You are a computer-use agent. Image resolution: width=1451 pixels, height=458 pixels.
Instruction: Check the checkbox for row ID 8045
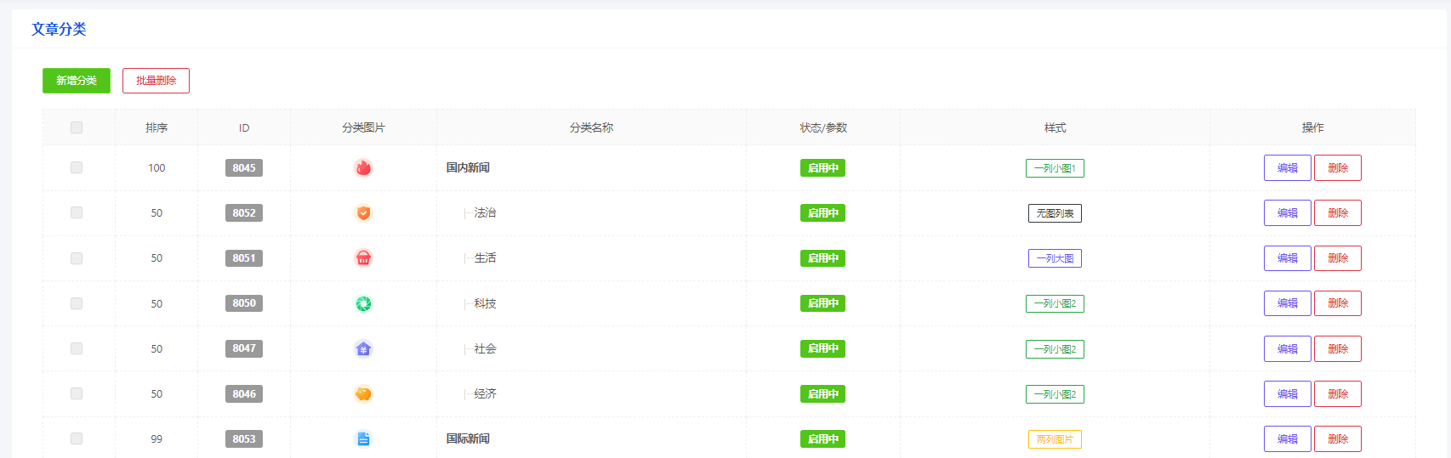point(77,168)
